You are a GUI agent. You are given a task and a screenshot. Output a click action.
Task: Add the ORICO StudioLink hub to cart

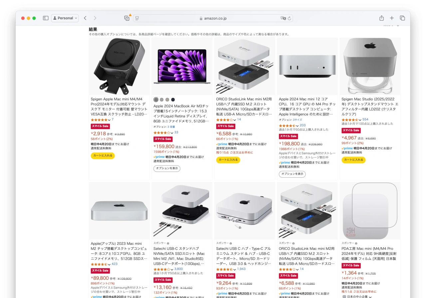point(228,160)
